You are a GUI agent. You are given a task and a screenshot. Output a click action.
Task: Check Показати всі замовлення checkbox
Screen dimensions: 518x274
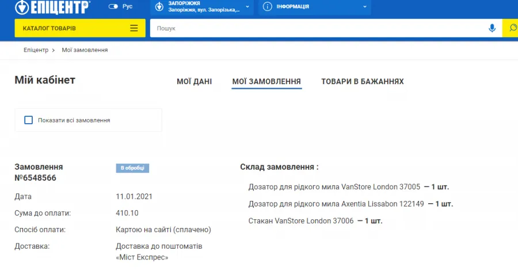point(29,120)
